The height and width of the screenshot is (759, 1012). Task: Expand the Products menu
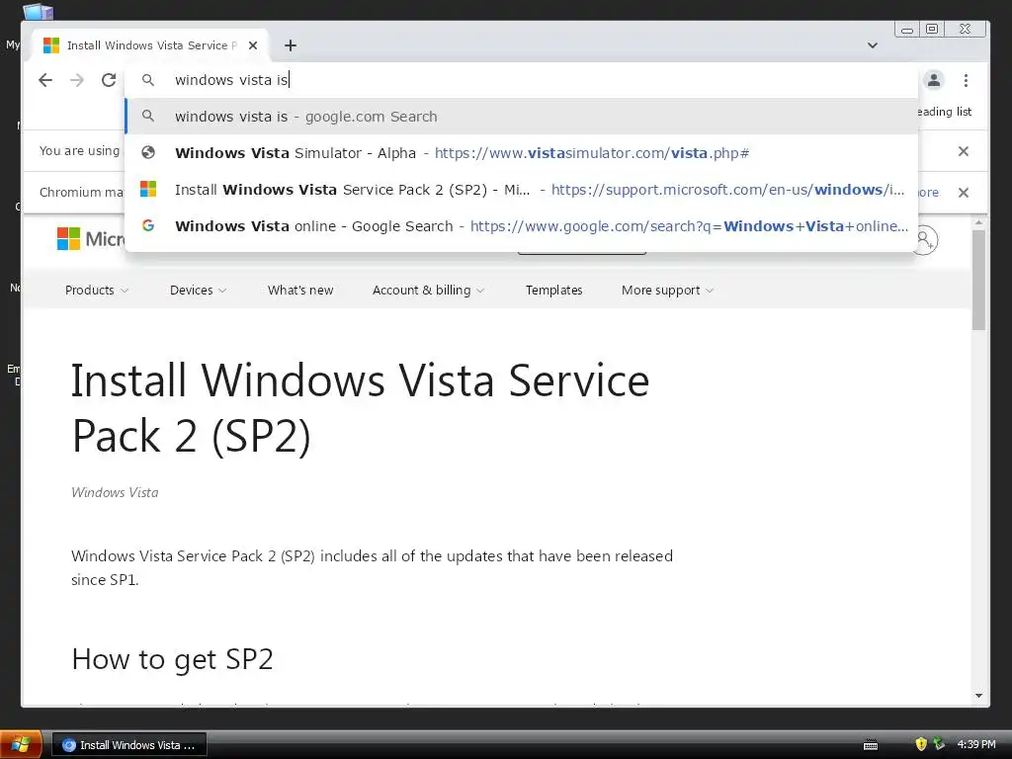click(97, 291)
